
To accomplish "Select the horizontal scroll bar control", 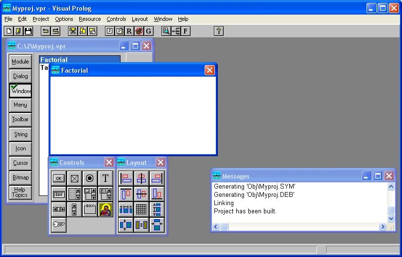I will click(59, 209).
